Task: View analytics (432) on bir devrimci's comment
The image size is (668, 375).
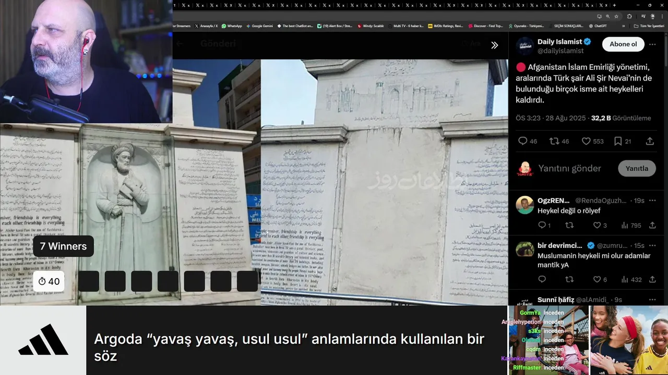Action: (x=631, y=280)
